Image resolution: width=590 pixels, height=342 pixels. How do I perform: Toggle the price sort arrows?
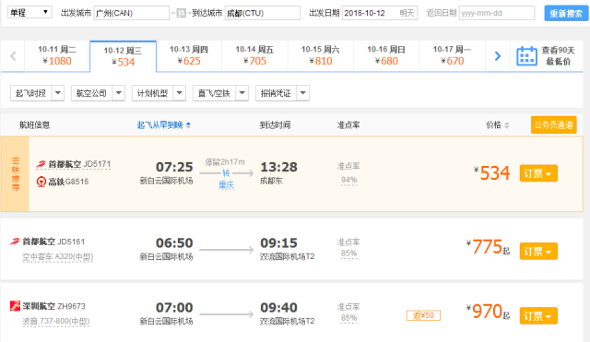(x=506, y=125)
